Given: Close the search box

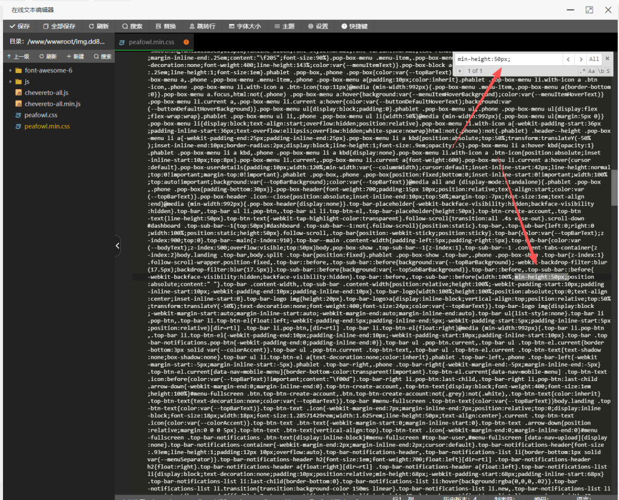Looking at the screenshot, I should click(x=607, y=58).
